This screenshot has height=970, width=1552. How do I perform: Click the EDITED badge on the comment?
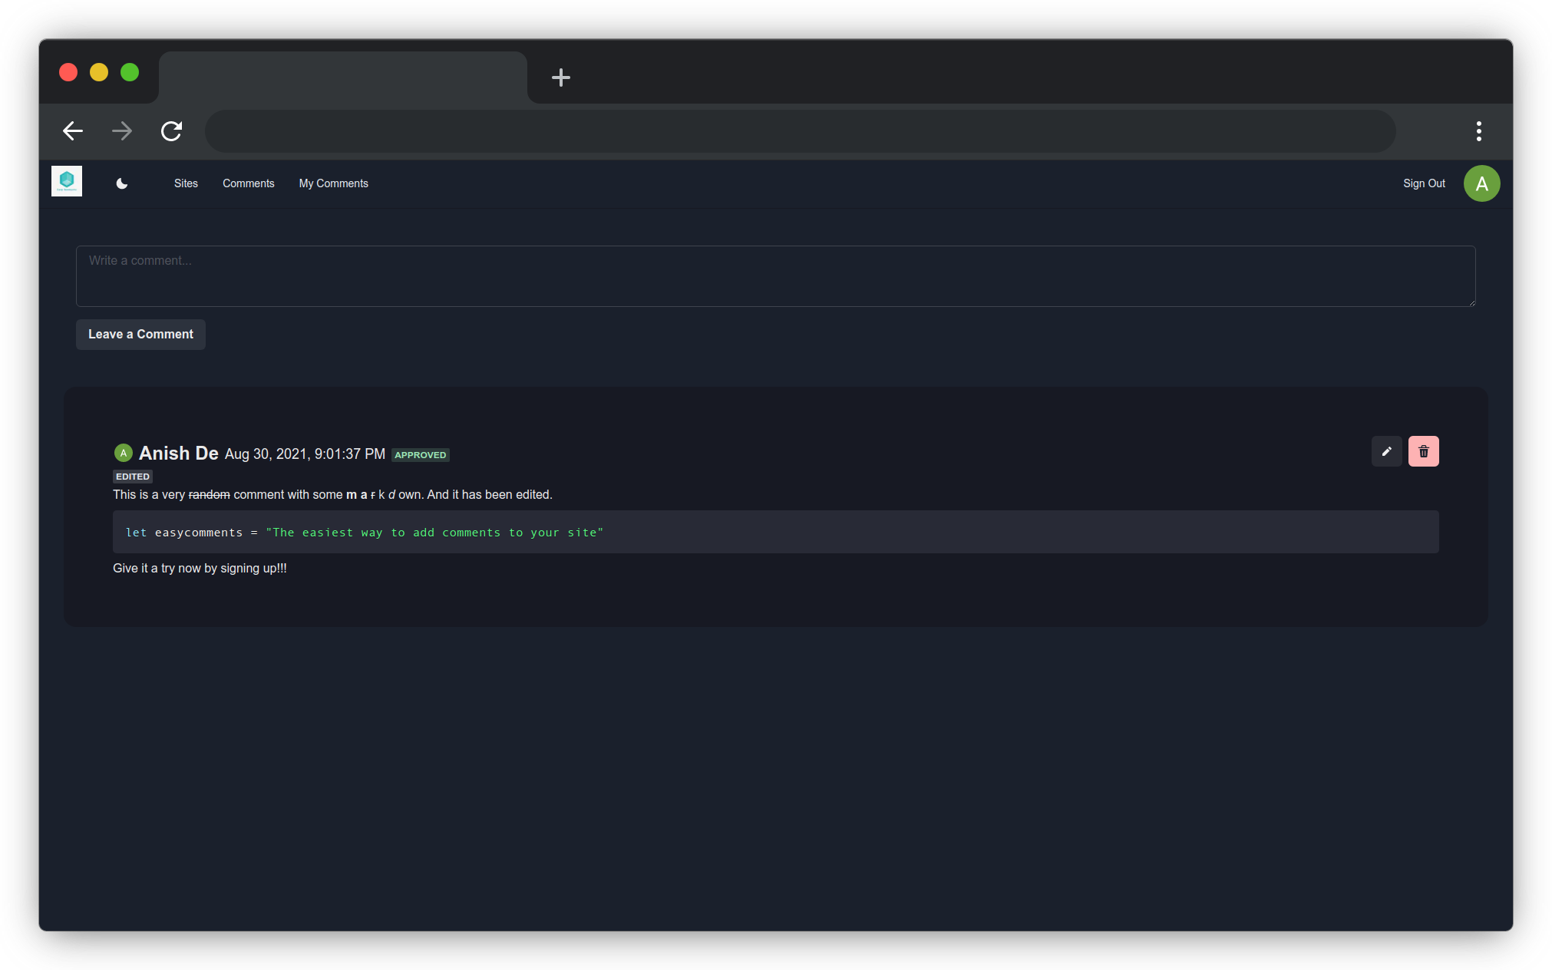tap(133, 477)
